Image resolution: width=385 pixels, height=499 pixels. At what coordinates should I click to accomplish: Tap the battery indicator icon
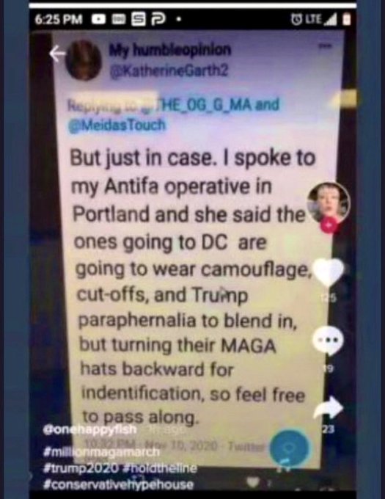tap(347, 19)
